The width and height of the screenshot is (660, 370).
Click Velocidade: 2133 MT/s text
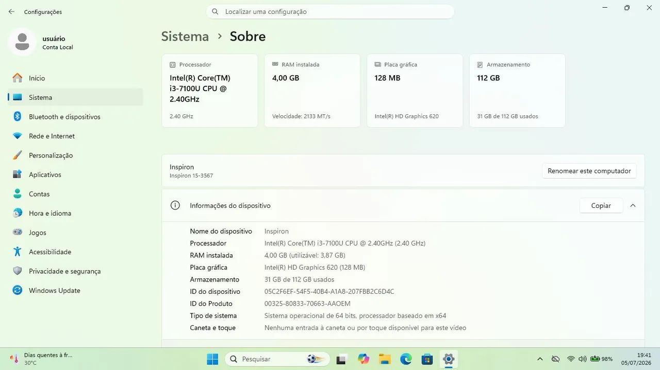301,116
